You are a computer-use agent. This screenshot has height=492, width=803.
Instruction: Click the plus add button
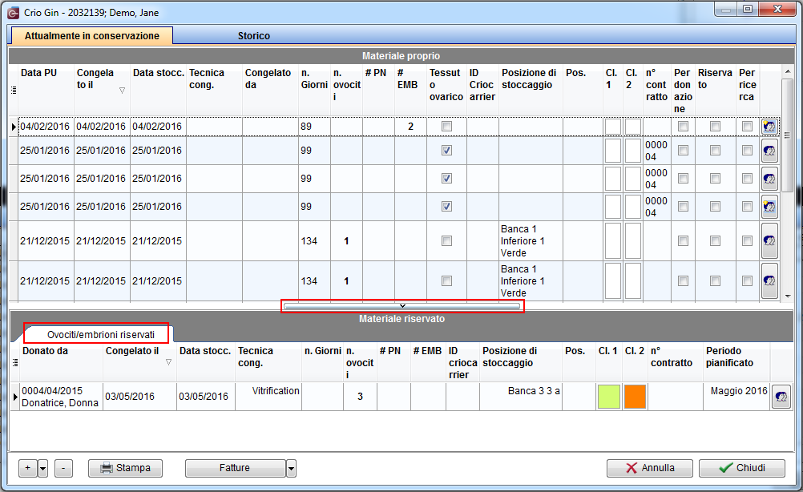[28, 468]
